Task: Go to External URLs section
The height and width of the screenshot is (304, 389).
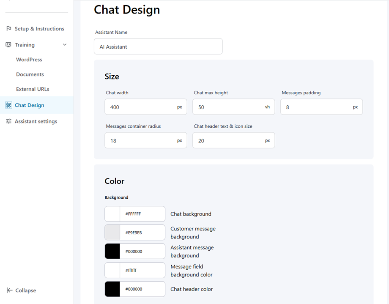Action: pos(33,89)
